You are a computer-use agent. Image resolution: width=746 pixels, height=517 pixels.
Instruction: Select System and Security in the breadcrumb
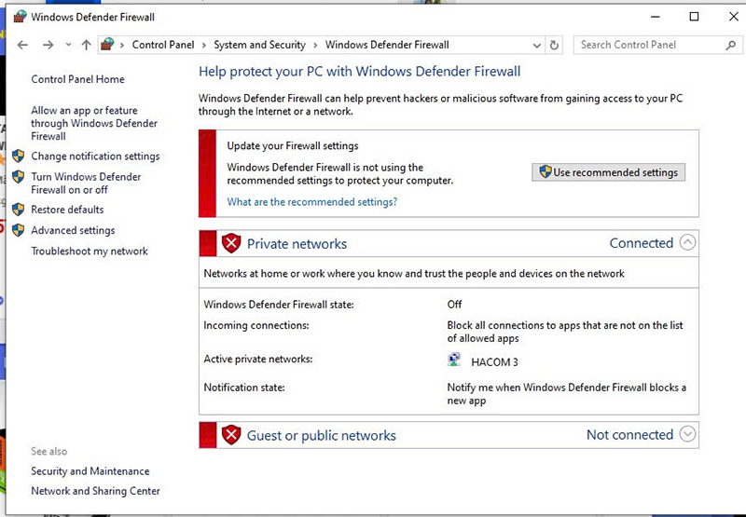click(x=260, y=45)
